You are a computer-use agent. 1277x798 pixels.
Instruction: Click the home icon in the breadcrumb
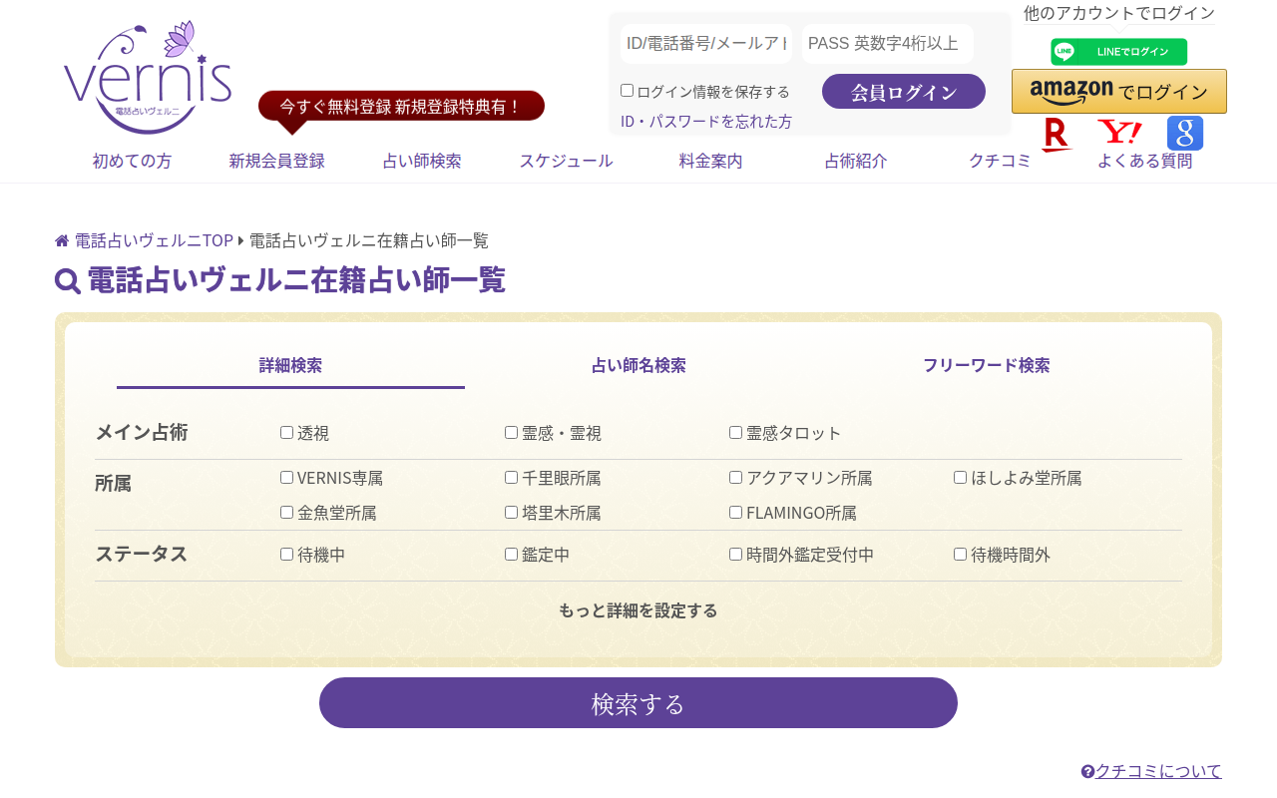[x=62, y=240]
